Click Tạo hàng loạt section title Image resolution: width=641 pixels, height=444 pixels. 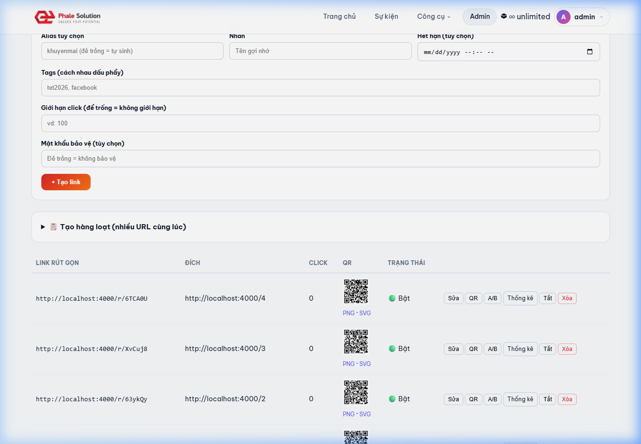coord(123,227)
